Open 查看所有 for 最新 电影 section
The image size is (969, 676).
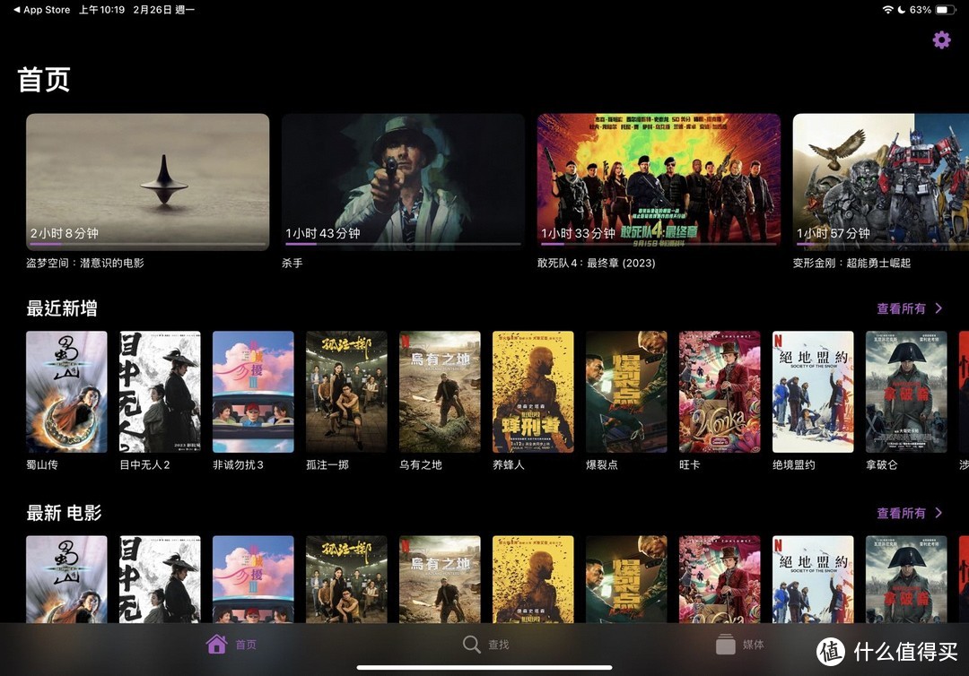(x=901, y=513)
